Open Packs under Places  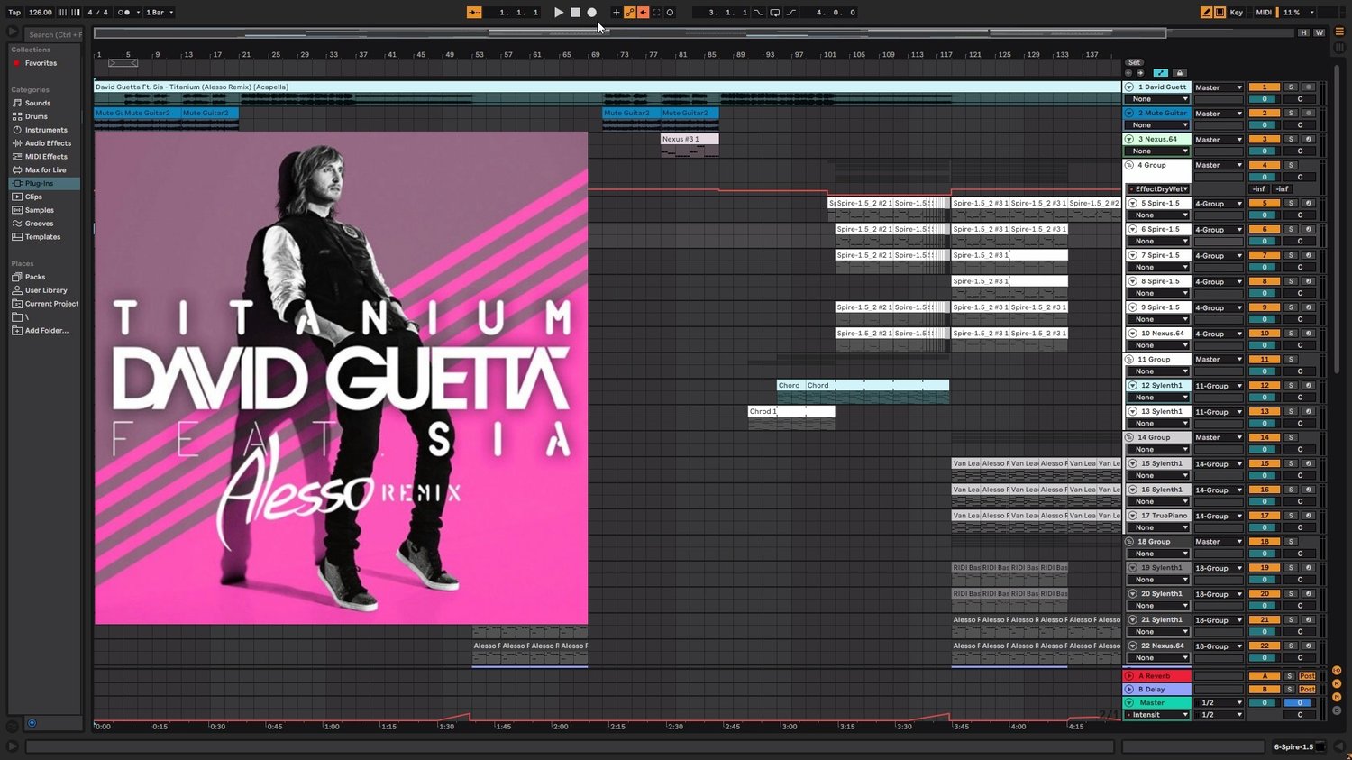coord(35,277)
